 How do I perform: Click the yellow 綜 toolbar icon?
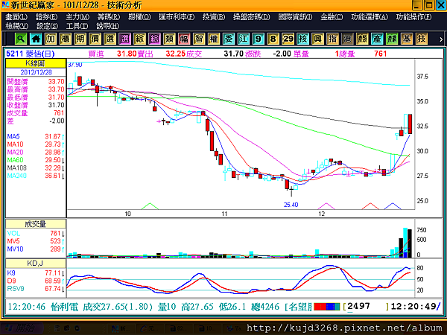tap(140, 39)
